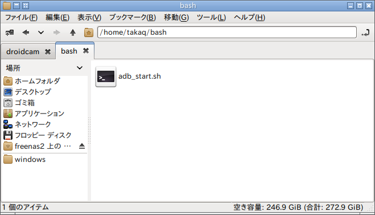Viewport: 375px width, 215px height.
Task: Open the navigation history dropdown arrow
Action: (41, 33)
